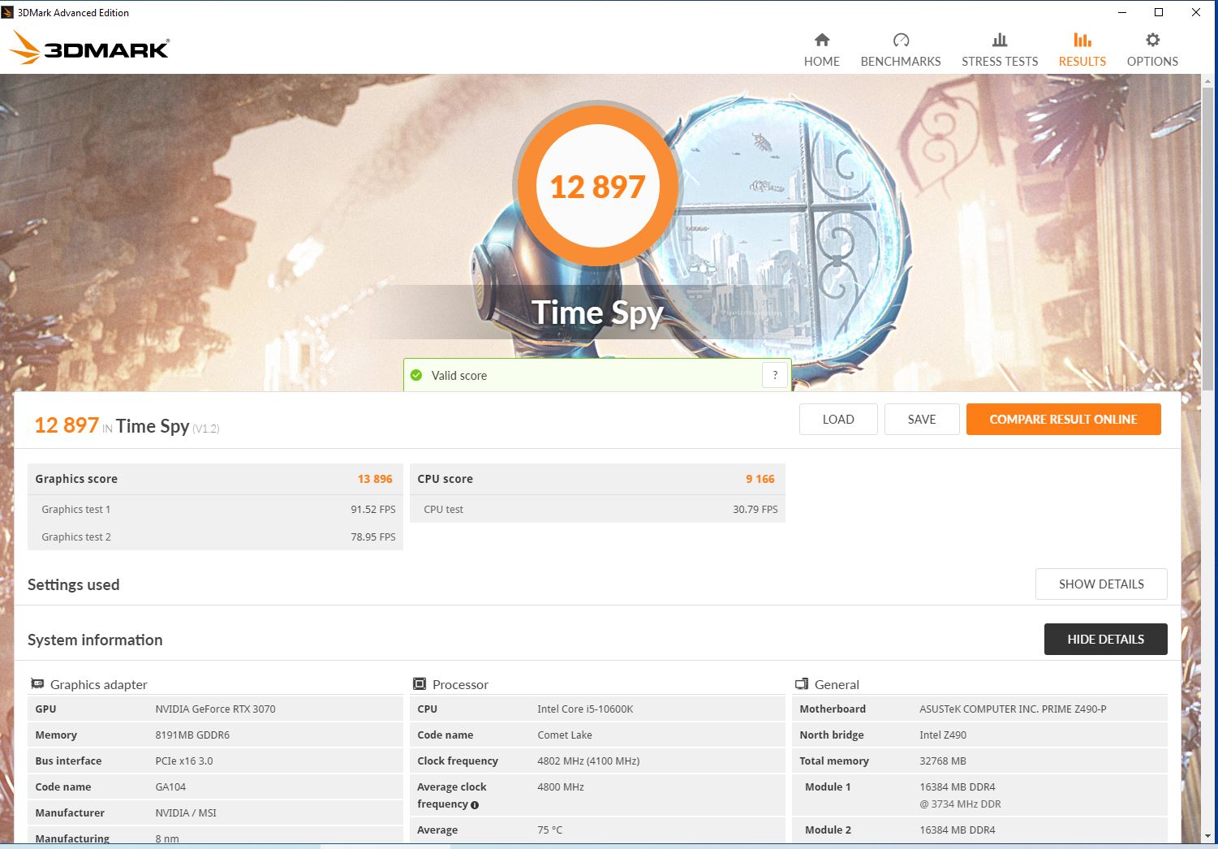Hide details of System information
The height and width of the screenshot is (849, 1218).
(1105, 640)
